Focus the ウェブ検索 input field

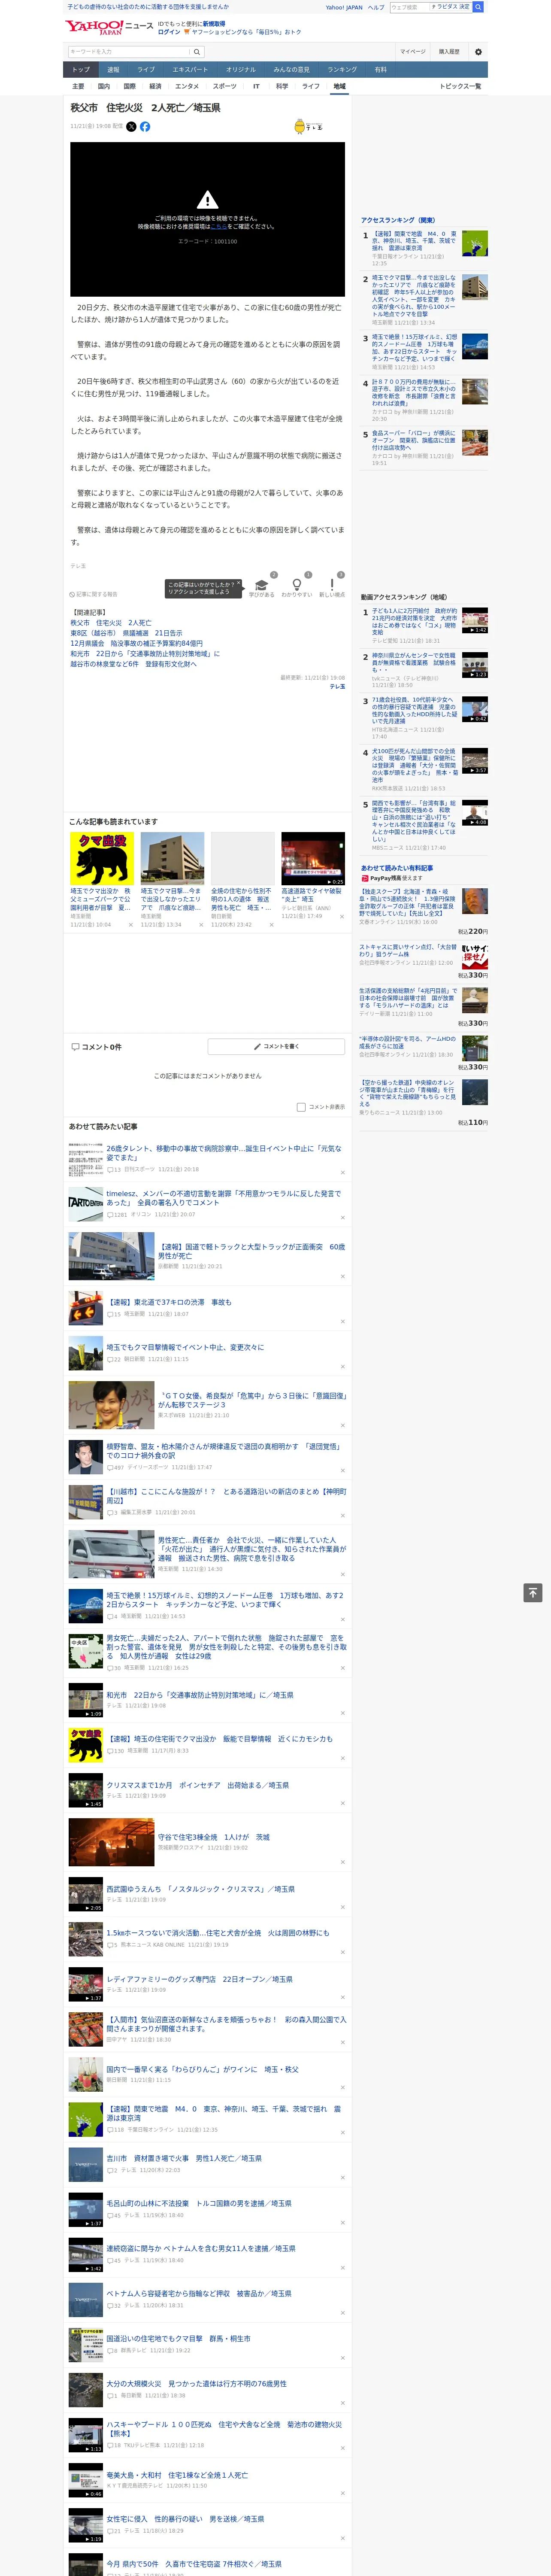point(410,7)
